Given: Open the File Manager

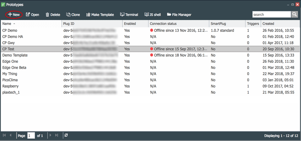Looking at the screenshot, I should pos(179,15).
